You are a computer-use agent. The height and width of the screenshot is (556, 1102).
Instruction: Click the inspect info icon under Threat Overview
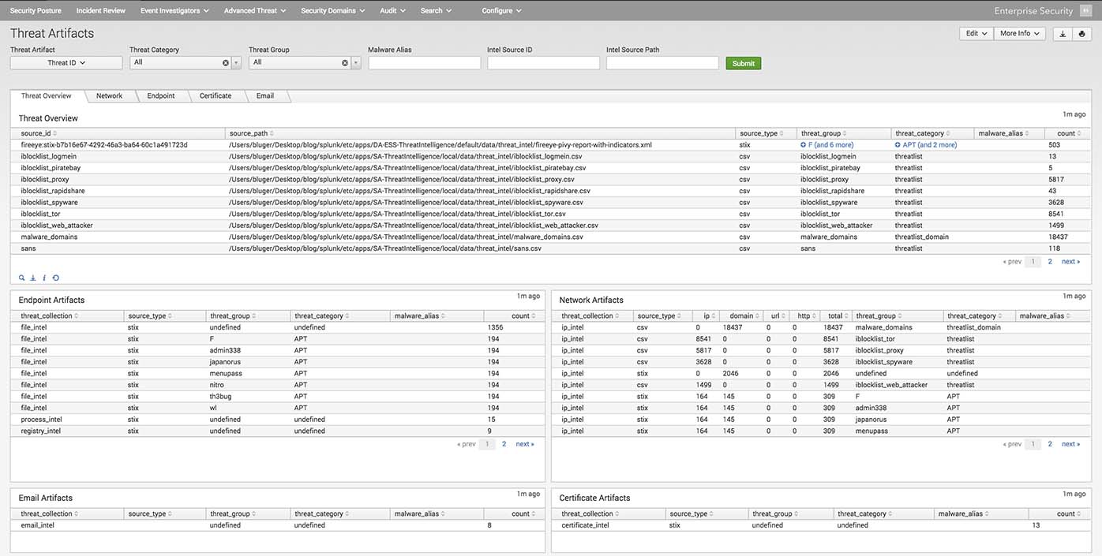(x=44, y=278)
